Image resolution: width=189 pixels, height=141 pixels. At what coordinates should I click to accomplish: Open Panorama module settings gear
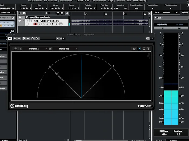pos(50,49)
